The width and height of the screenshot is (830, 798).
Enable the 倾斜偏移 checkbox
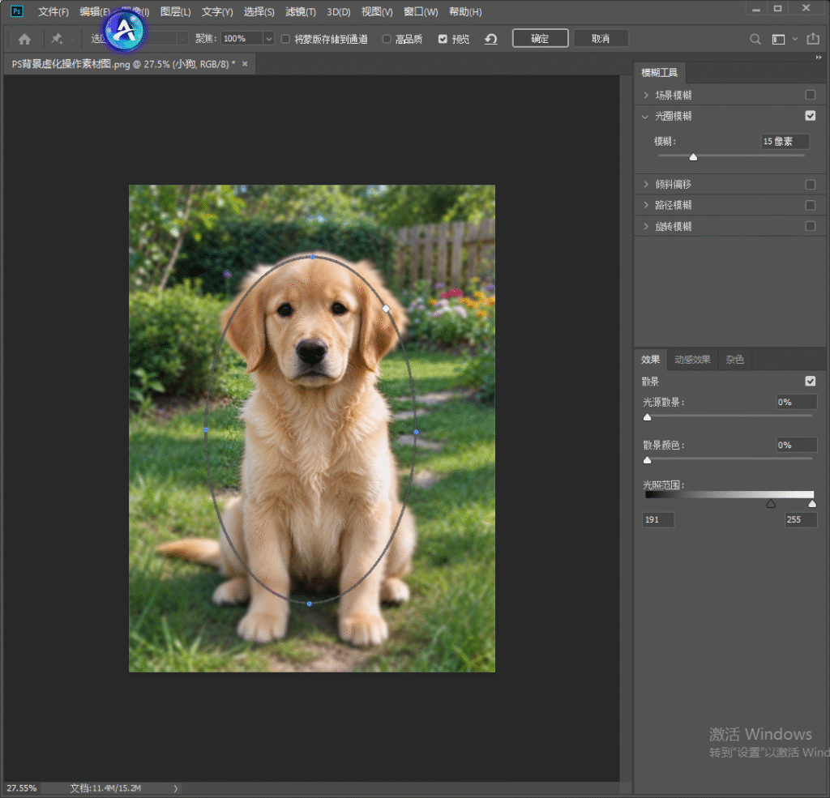810,184
